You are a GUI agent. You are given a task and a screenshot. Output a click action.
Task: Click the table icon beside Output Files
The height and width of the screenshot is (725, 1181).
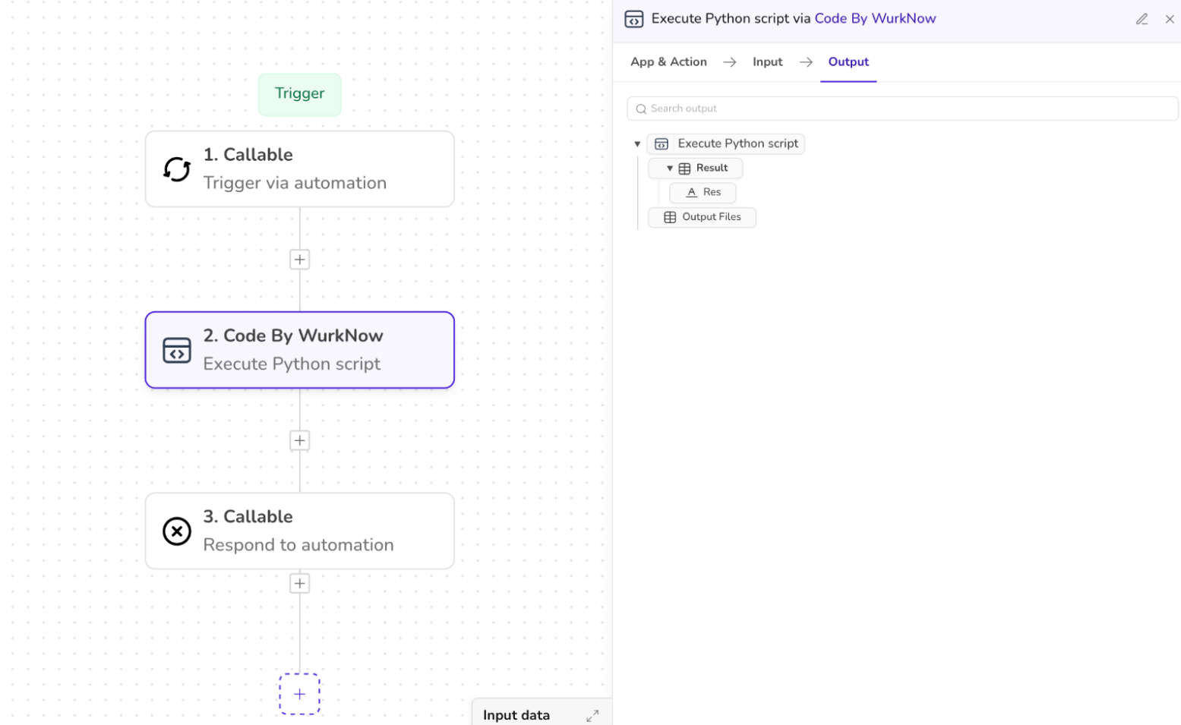[670, 217]
